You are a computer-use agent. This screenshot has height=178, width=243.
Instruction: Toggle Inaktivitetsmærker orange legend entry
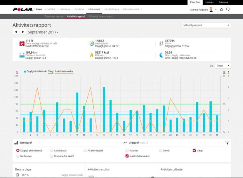(64, 71)
